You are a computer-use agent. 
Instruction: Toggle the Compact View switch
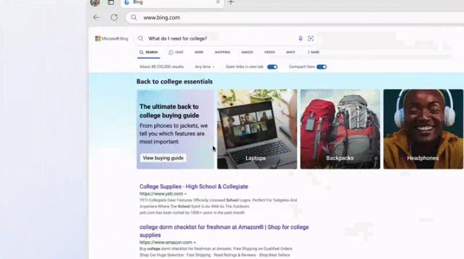(321, 67)
